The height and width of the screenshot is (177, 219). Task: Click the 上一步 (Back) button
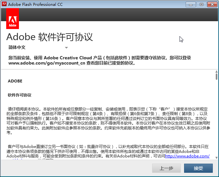point(166,168)
